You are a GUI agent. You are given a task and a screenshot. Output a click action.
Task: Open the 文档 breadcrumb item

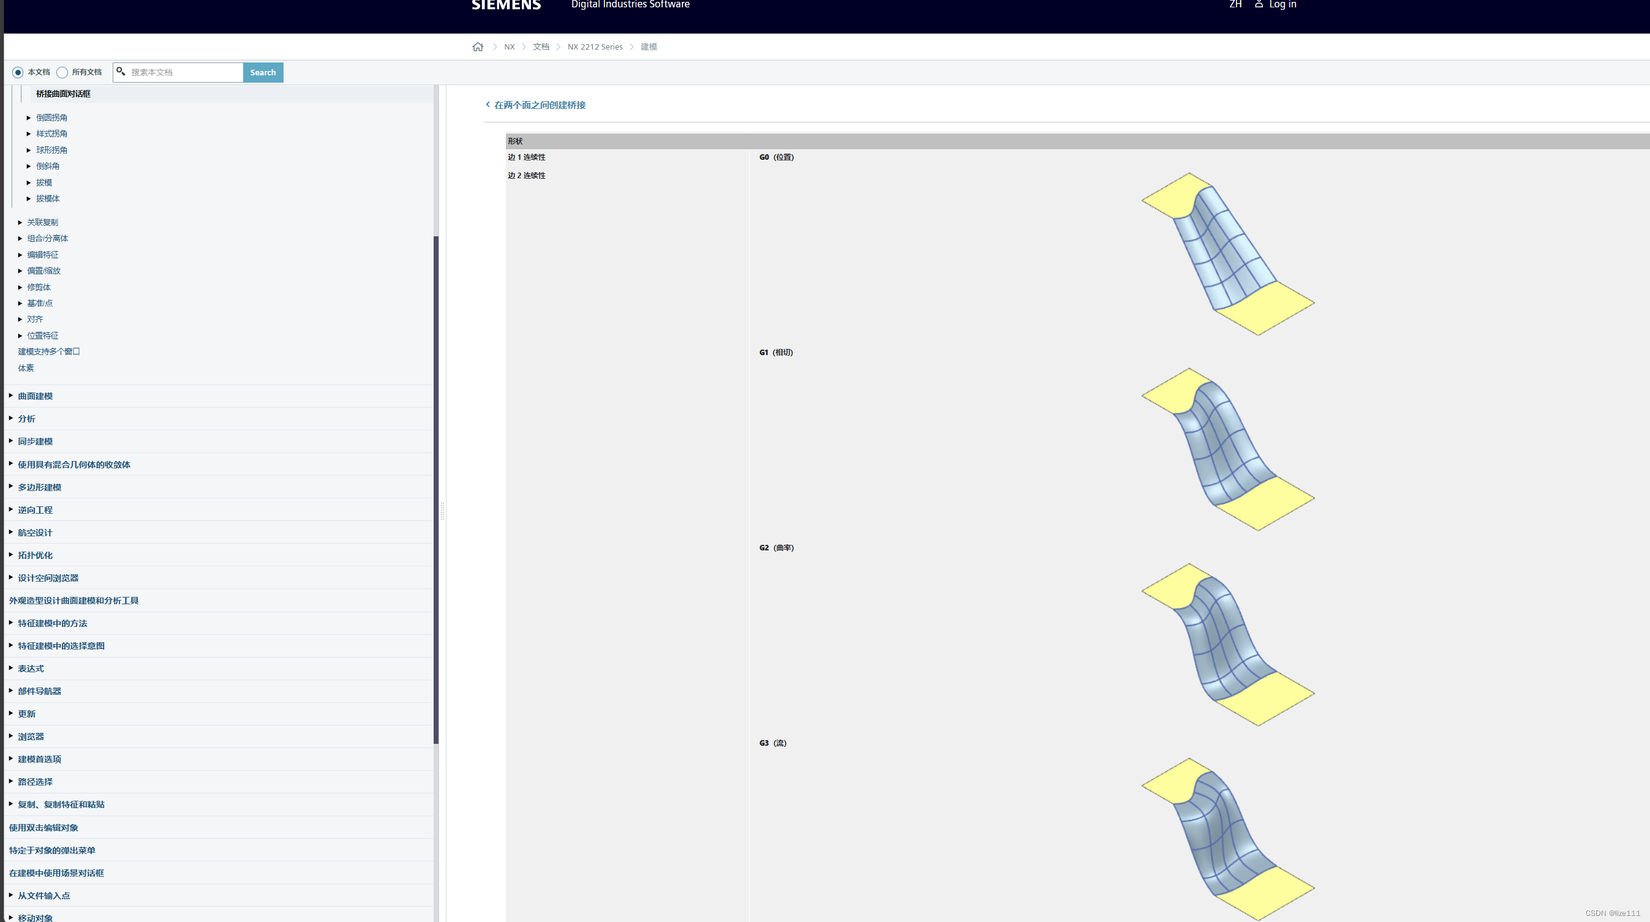point(541,47)
